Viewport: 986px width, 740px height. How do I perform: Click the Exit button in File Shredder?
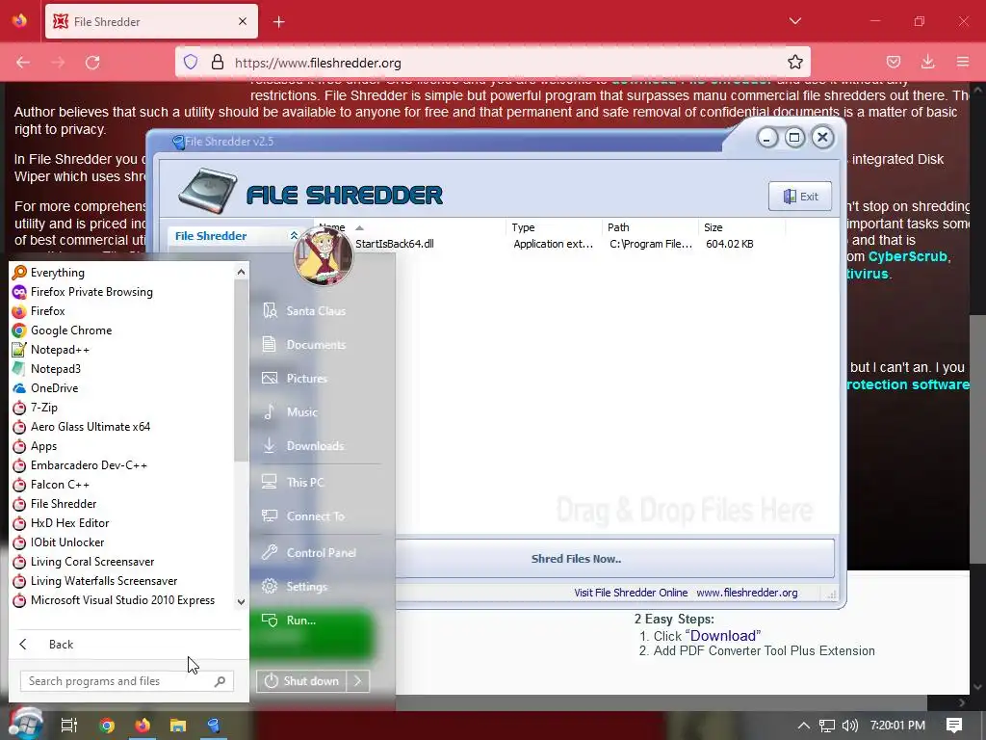800,197
